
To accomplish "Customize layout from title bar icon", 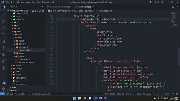I will 162,2.
